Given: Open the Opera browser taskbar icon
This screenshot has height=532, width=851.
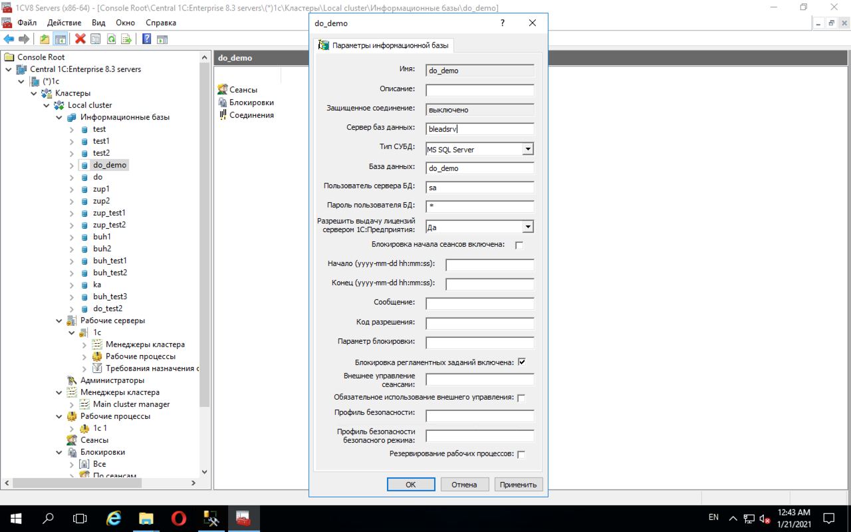Looking at the screenshot, I should (178, 518).
